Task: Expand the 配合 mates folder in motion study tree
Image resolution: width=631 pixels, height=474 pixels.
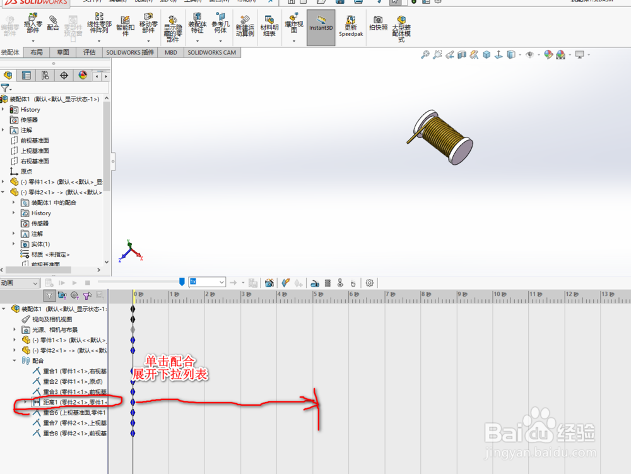Action: click(14, 360)
